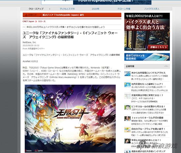Open 社内文書をもっと簡単にシェア article

pyautogui.click(x=147, y=84)
